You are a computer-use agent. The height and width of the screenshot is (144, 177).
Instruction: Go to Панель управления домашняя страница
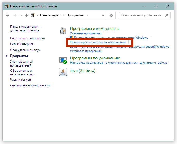tap(26, 28)
